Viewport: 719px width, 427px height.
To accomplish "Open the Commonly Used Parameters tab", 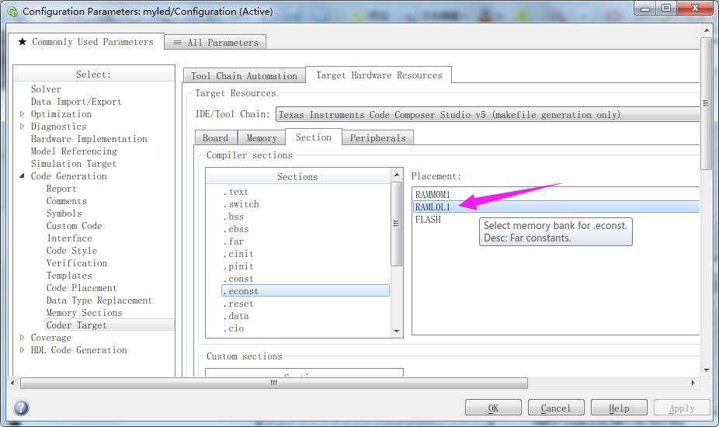I will coord(85,42).
